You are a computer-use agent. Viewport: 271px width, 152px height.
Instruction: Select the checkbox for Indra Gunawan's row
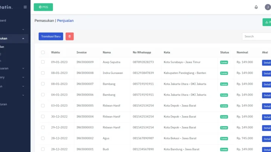43,73
